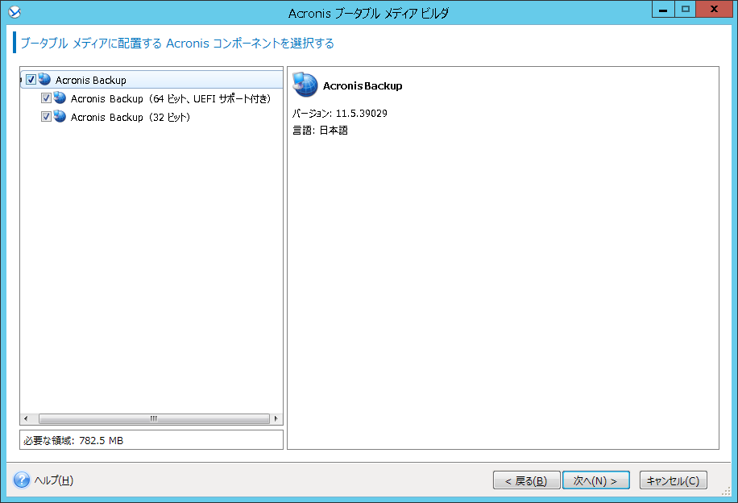The image size is (738, 503).
Task: Go back with the 戻る(B) button
Action: tap(526, 480)
